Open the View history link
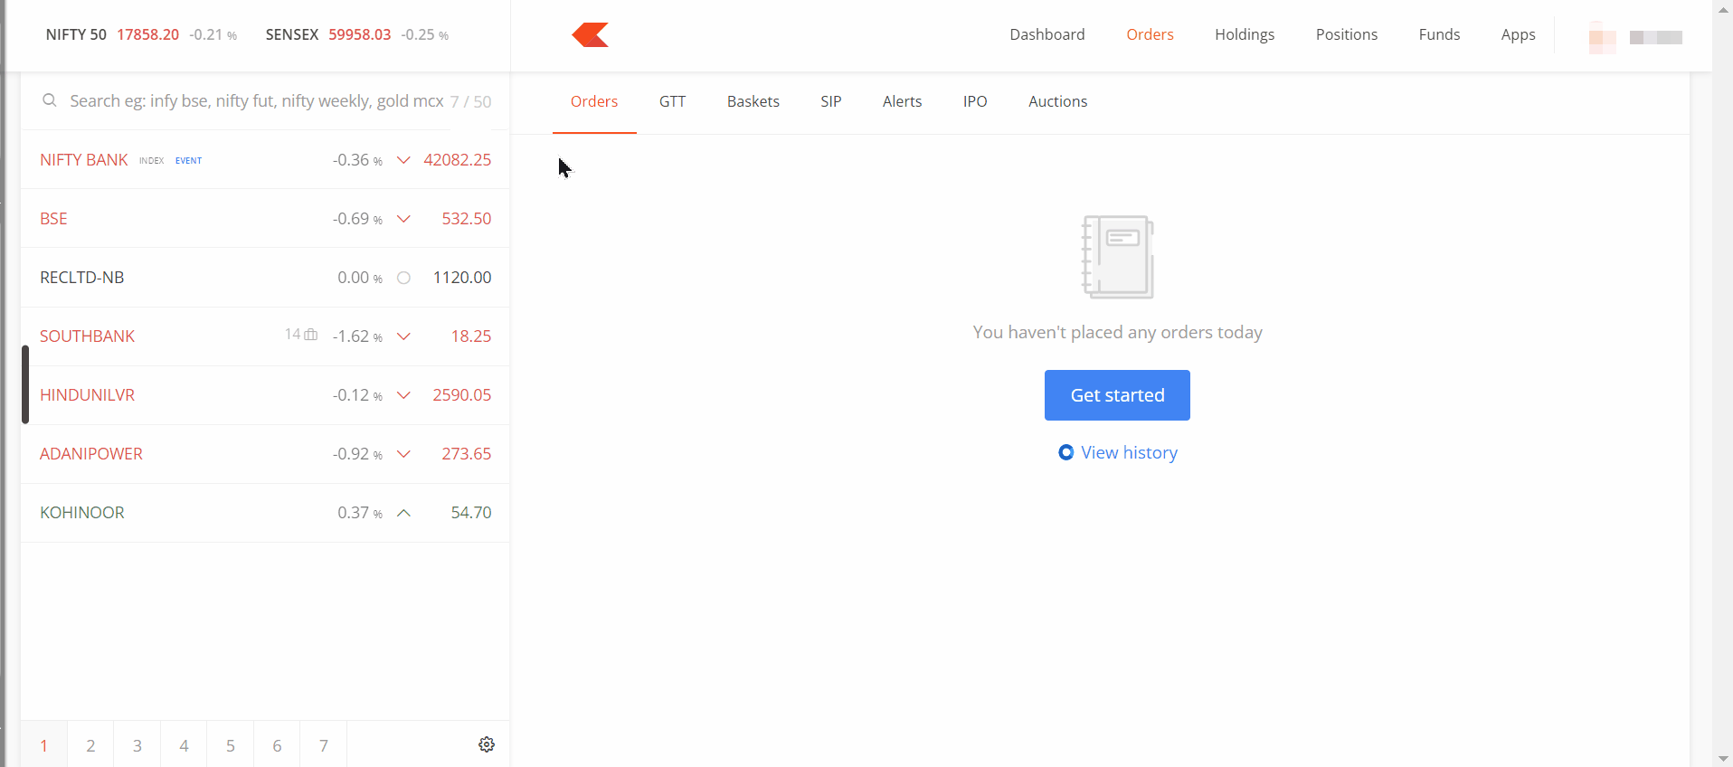 (x=1129, y=452)
